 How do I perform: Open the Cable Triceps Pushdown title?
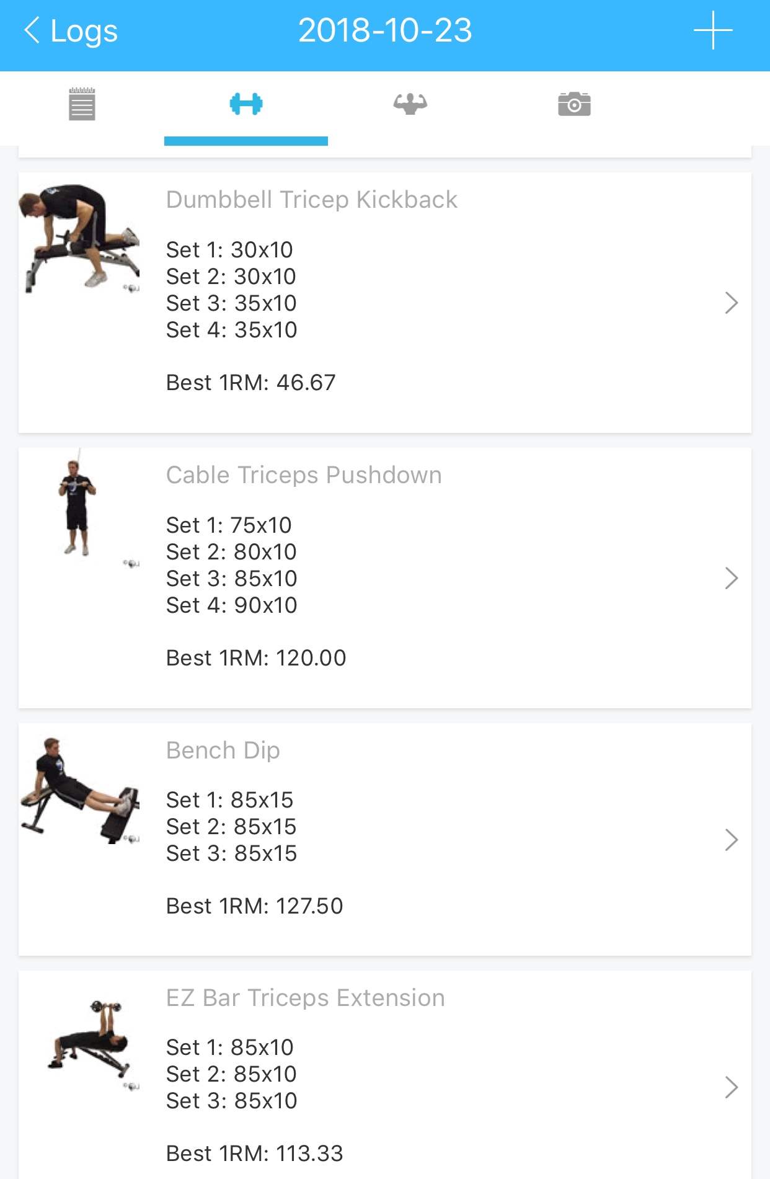[x=304, y=475]
